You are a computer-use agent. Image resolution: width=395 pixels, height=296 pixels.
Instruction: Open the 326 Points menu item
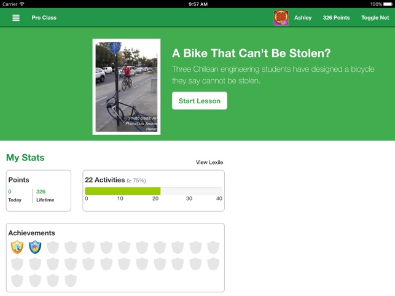click(x=336, y=18)
